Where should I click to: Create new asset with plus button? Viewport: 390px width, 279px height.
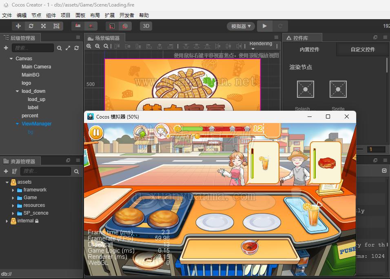coord(6,171)
